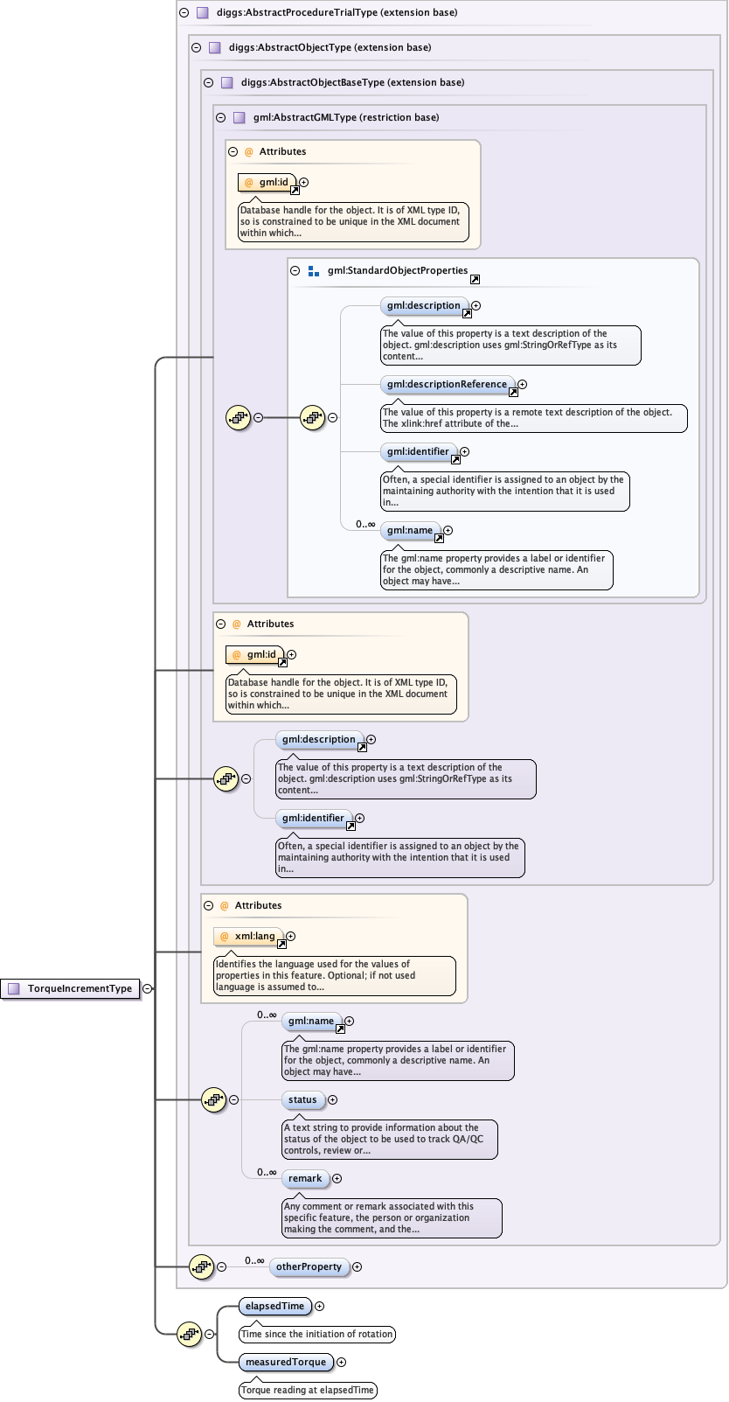Select the sequence icon grouping status and remark

[214, 1100]
